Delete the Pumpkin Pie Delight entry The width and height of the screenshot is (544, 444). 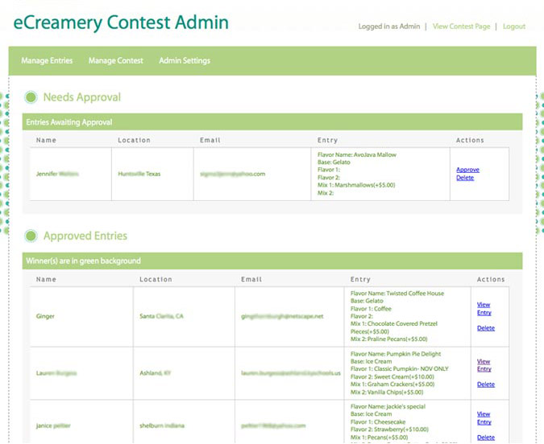pos(486,384)
